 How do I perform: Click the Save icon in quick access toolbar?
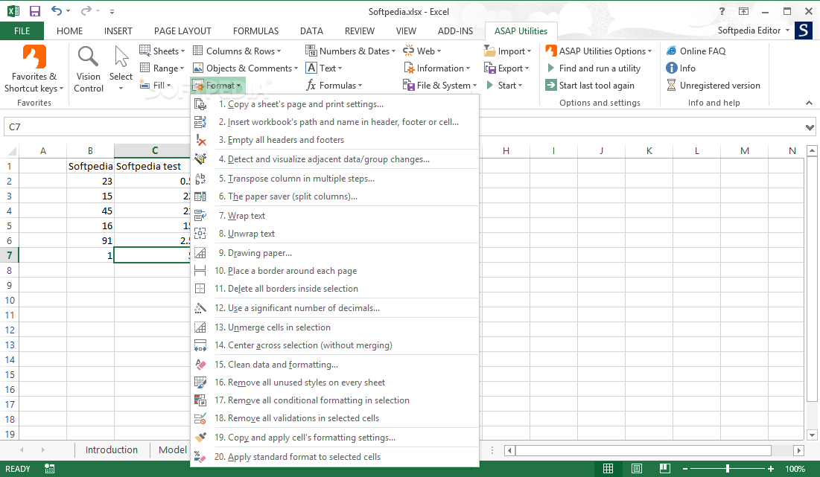click(x=34, y=11)
